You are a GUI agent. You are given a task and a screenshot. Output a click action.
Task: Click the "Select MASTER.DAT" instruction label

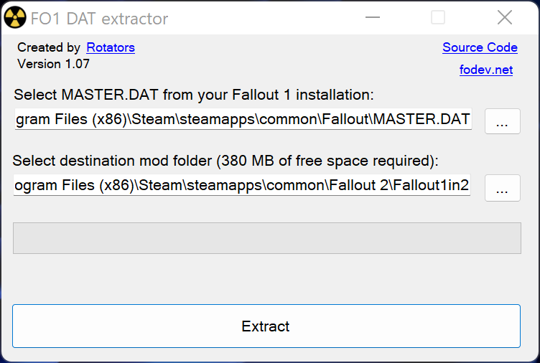(x=194, y=95)
